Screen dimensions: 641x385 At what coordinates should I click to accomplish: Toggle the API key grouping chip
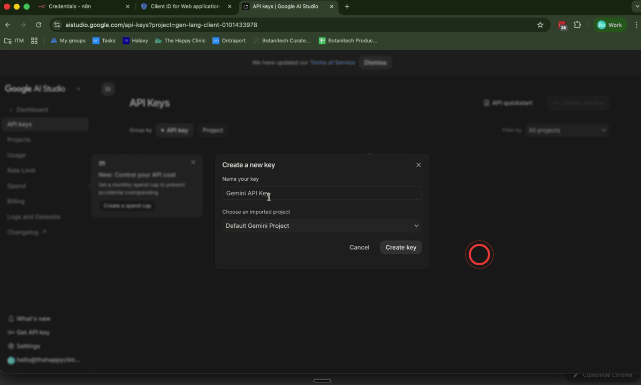point(174,130)
